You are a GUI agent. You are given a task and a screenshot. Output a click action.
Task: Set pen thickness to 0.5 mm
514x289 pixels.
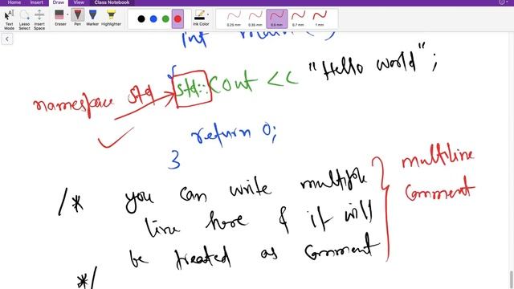click(x=276, y=18)
